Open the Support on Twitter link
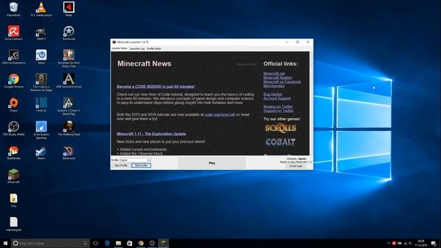The height and width of the screenshot is (248, 441). click(278, 110)
